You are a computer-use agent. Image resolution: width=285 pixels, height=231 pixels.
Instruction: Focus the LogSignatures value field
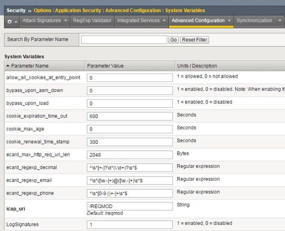tap(130, 224)
